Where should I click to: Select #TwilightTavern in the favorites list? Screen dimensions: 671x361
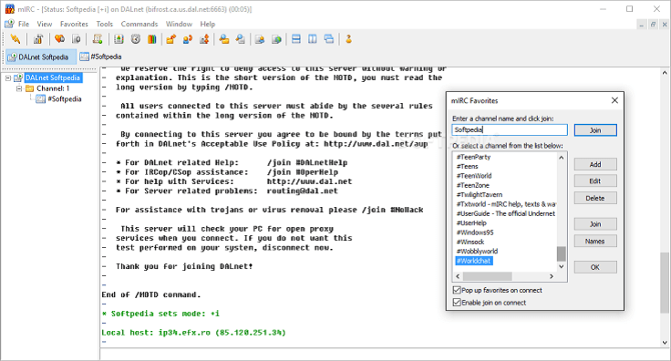pos(480,194)
